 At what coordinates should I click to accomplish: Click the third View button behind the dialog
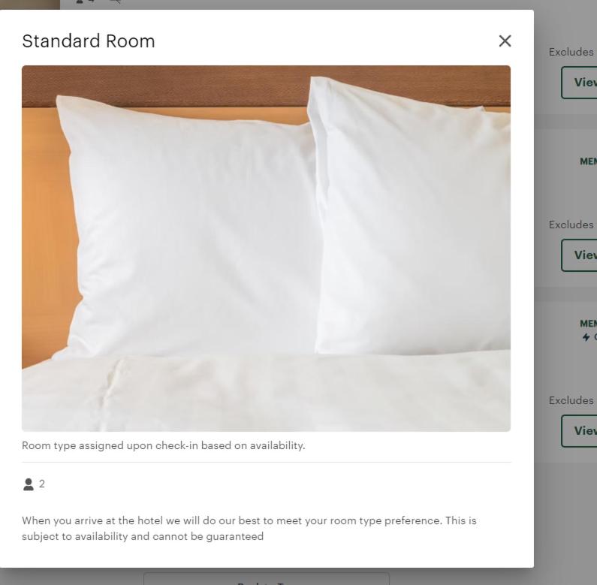click(x=580, y=431)
